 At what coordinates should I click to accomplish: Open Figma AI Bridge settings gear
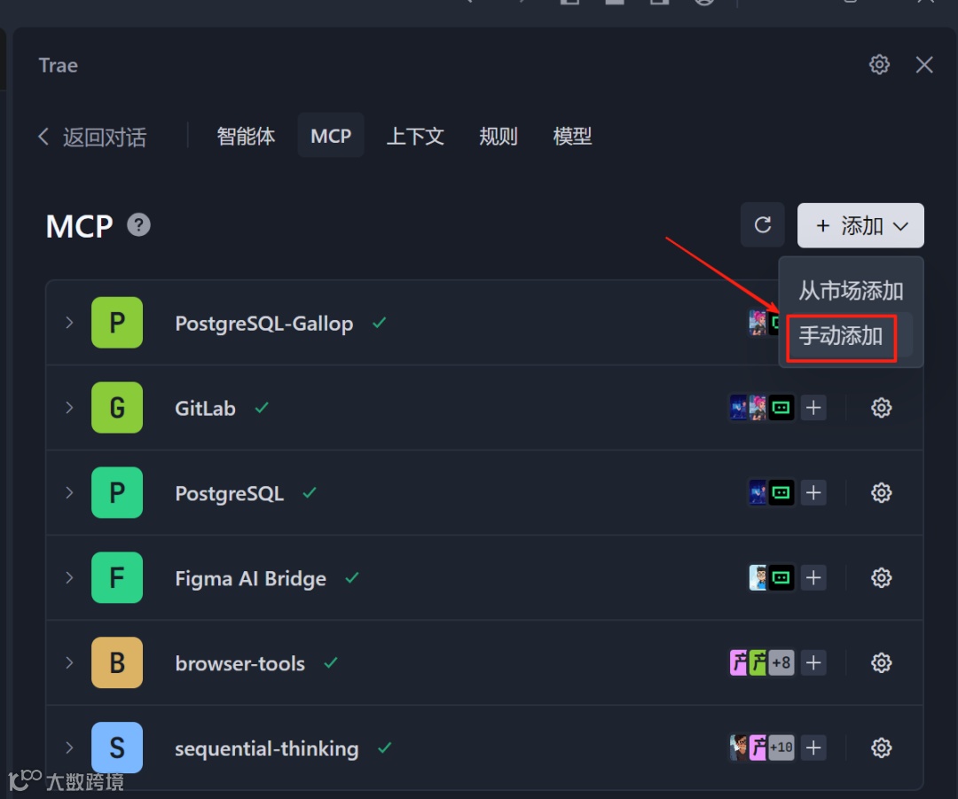881,577
